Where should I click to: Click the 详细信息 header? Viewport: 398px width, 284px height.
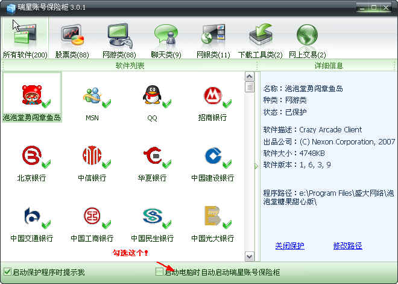point(329,66)
